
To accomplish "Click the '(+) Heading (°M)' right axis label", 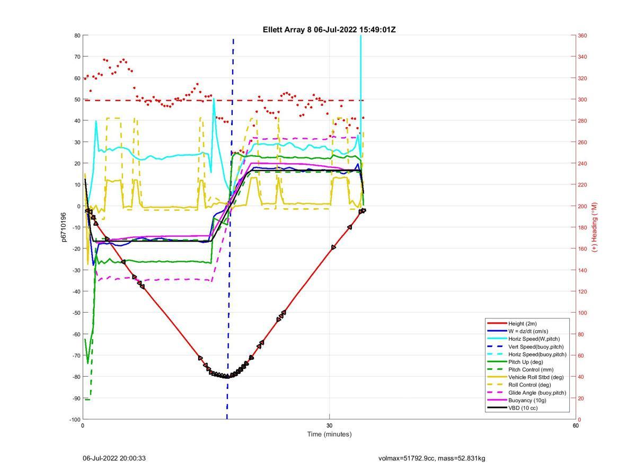I will [x=594, y=227].
